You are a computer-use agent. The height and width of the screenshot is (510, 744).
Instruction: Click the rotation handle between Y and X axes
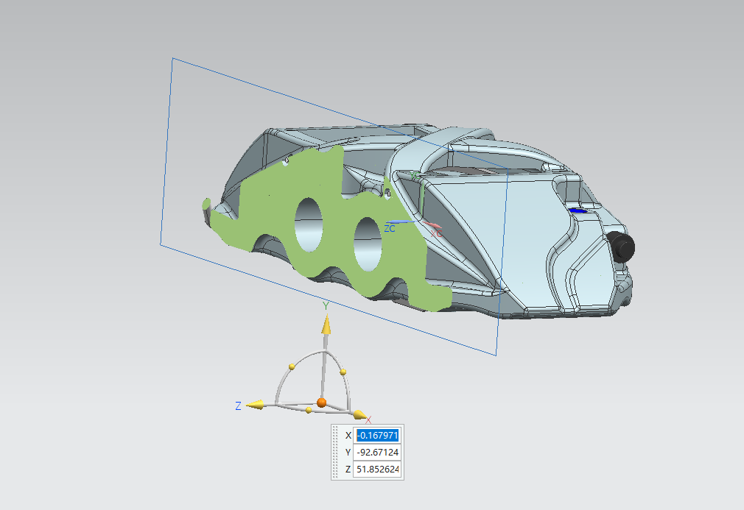coord(343,372)
